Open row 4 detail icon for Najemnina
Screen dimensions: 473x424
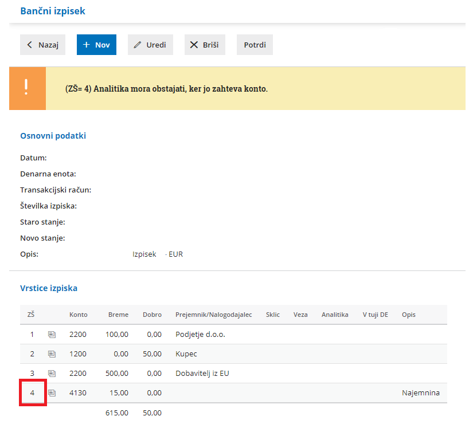(x=52, y=392)
